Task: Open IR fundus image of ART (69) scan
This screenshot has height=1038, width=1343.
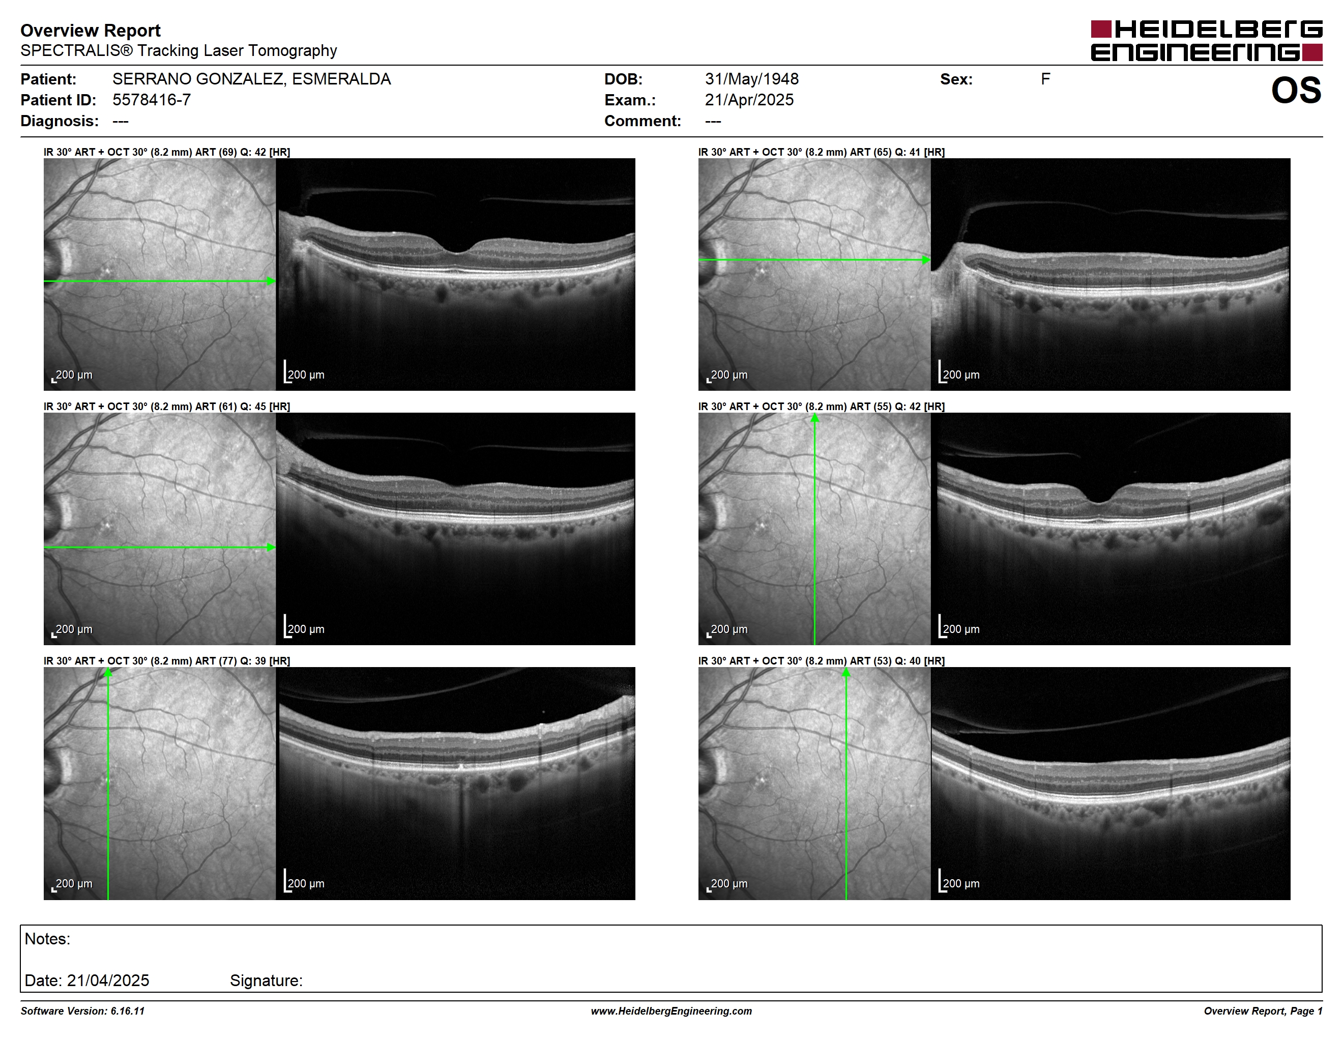Action: tap(160, 274)
